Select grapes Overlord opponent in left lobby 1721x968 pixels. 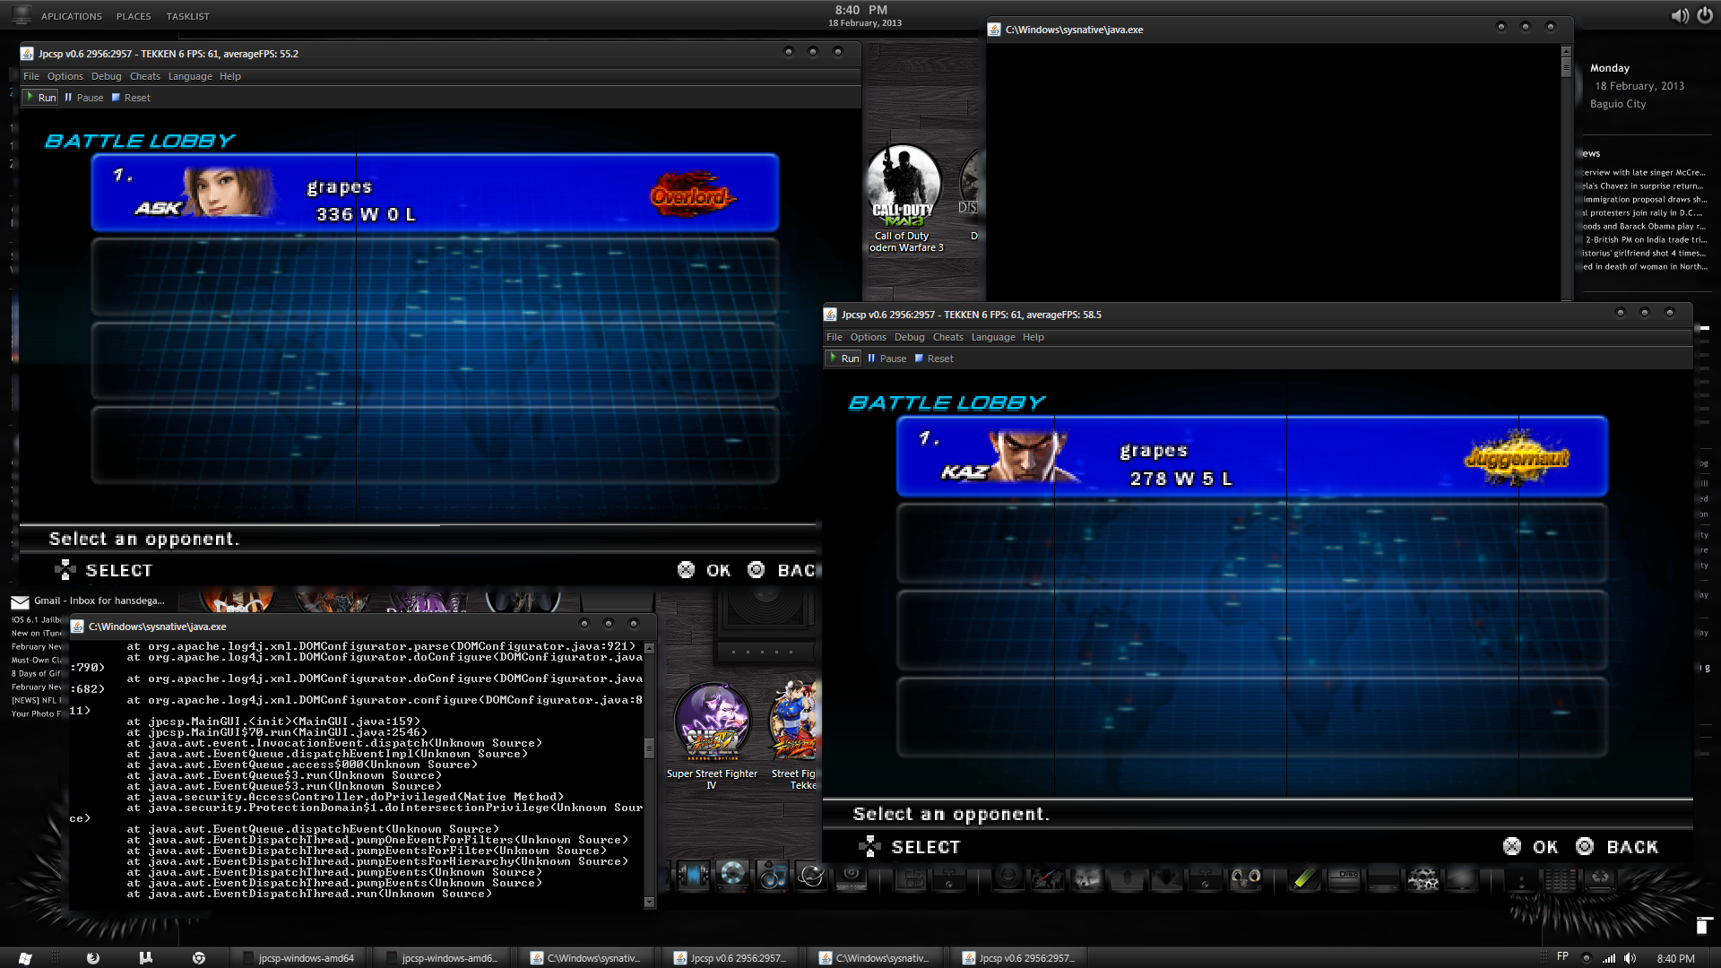click(x=435, y=193)
